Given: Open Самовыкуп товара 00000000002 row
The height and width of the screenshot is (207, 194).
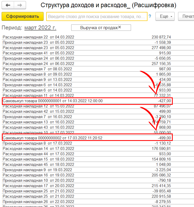Looking at the screenshot, I should click(53, 138).
